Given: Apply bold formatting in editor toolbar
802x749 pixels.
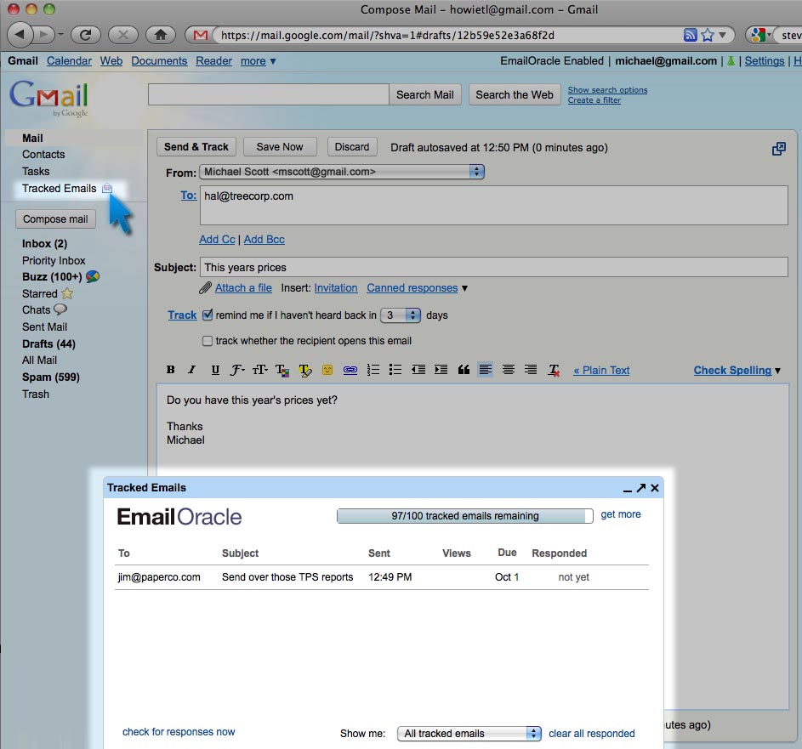Looking at the screenshot, I should (171, 370).
